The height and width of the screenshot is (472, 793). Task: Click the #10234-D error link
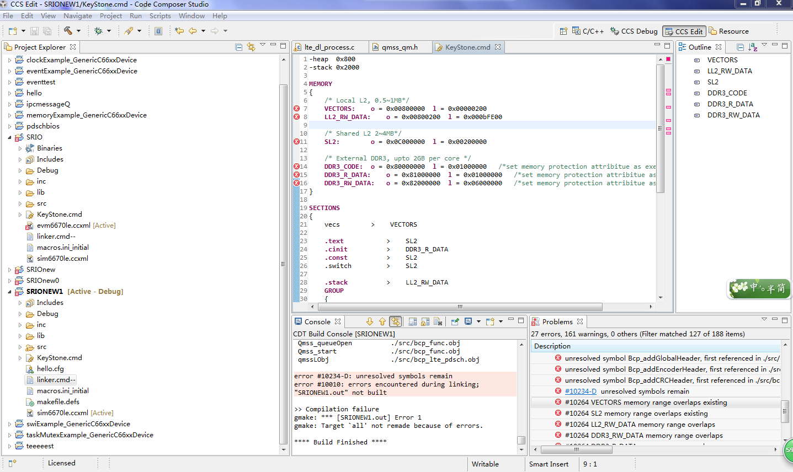tap(580, 391)
